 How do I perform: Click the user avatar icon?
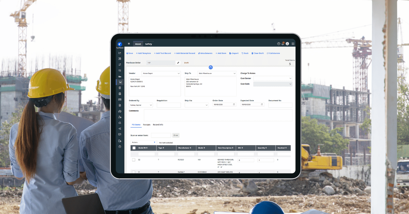tap(287, 44)
